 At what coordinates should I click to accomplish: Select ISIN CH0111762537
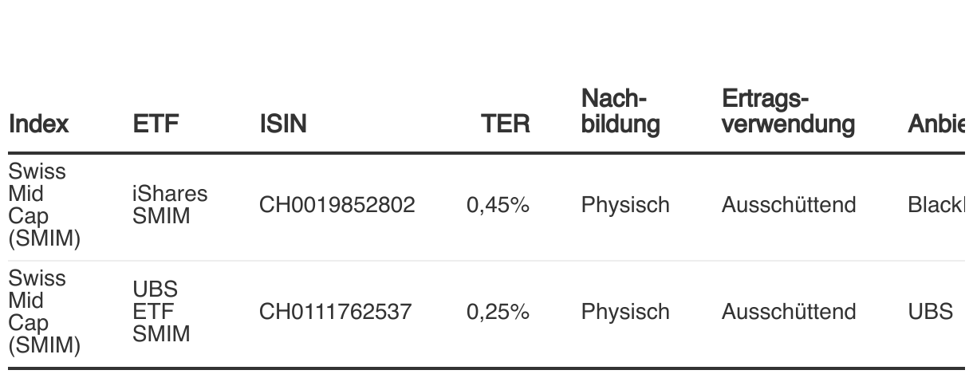point(335,311)
